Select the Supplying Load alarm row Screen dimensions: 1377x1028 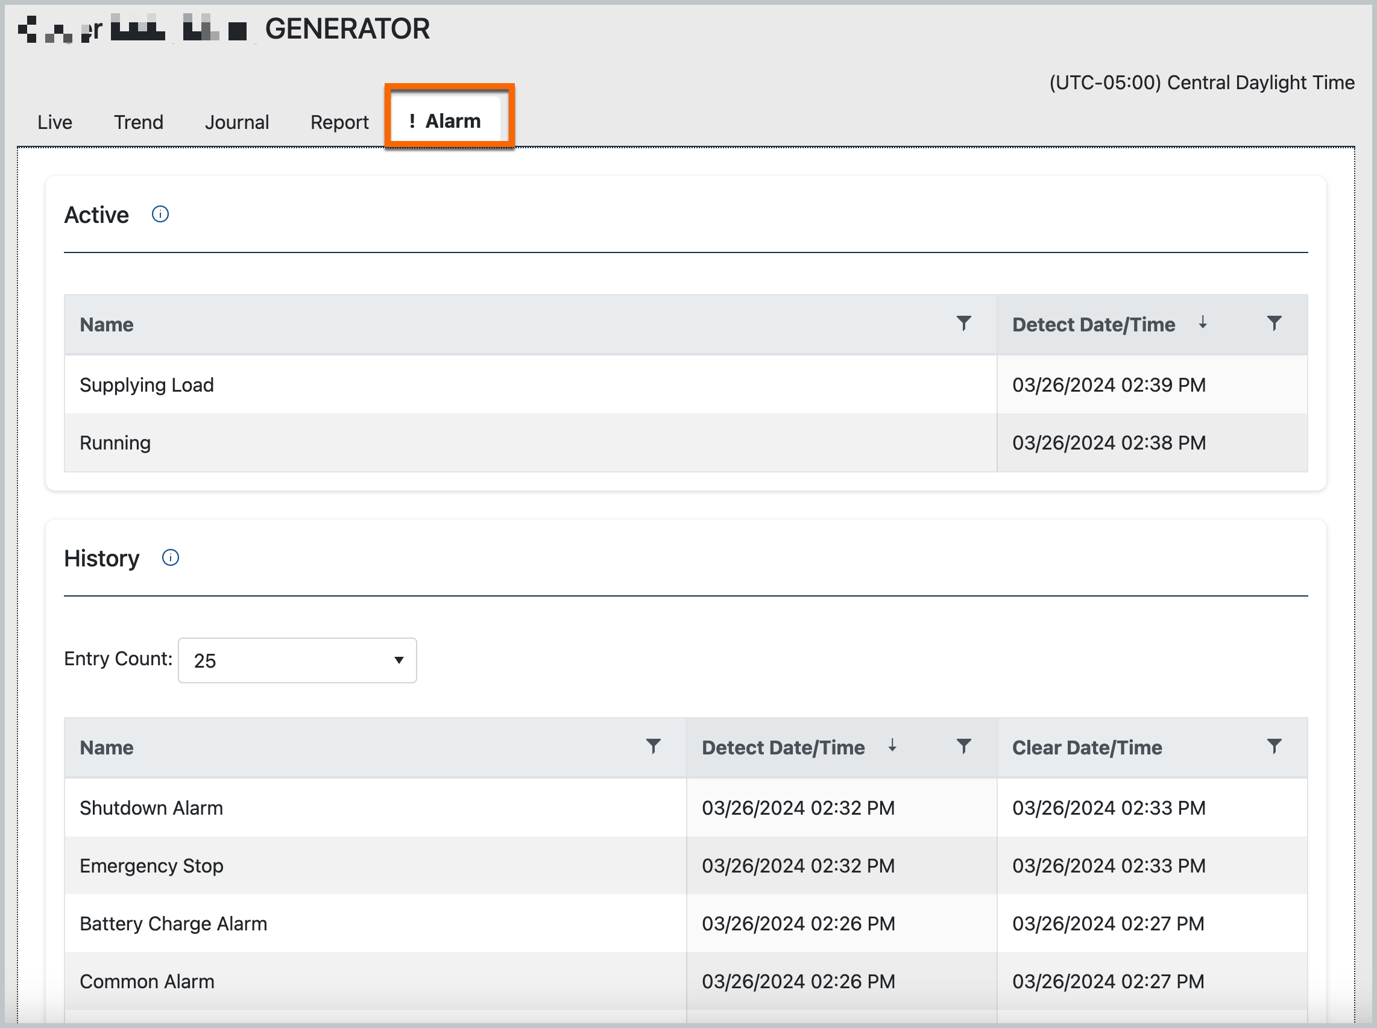coord(147,385)
